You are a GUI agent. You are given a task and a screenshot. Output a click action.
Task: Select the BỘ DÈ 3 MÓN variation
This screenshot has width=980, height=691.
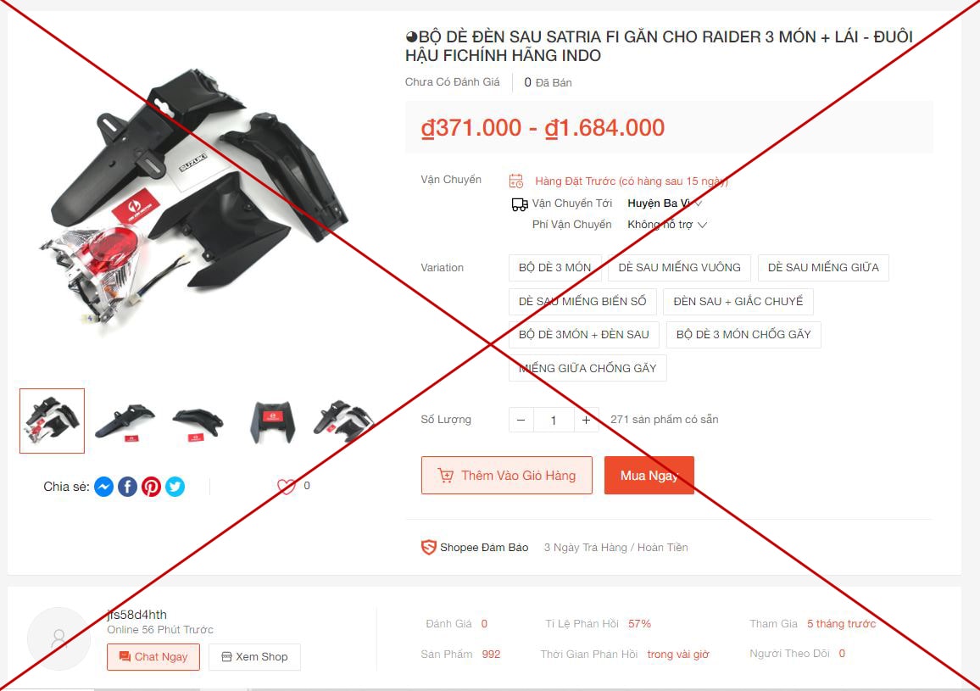[555, 268]
